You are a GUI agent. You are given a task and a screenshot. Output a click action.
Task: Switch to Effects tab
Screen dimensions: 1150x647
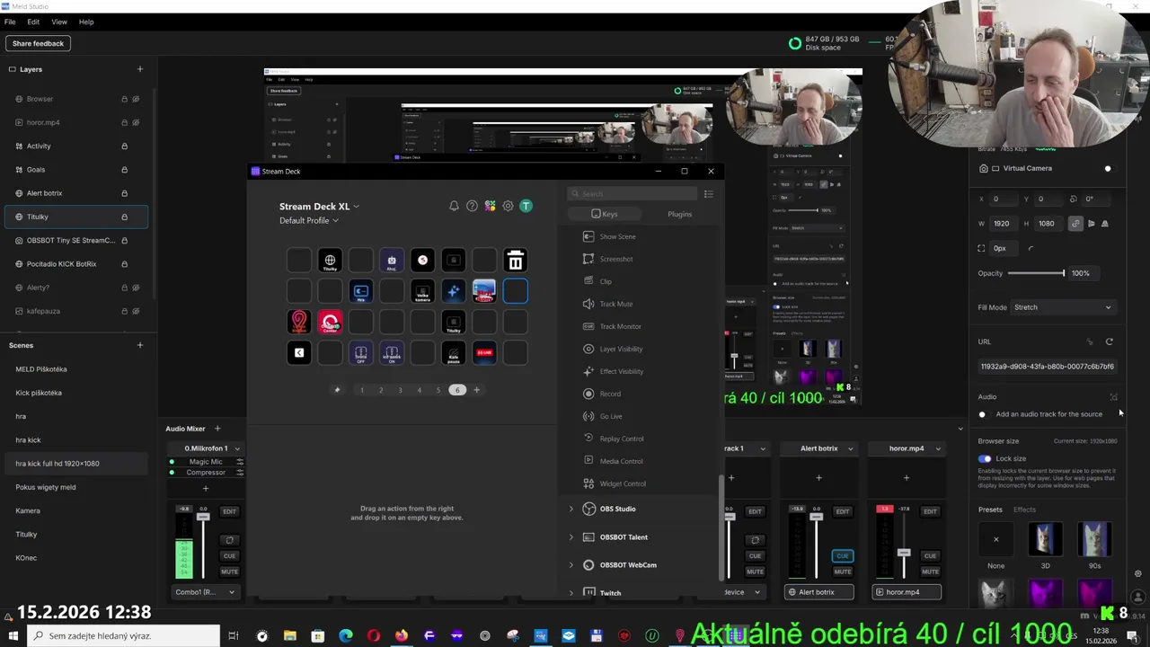coord(1024,510)
